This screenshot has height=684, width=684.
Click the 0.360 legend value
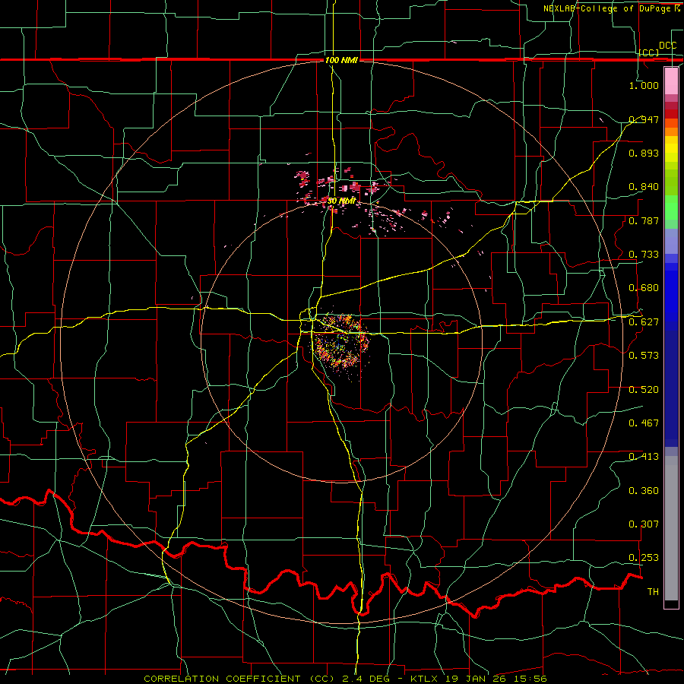coord(644,491)
